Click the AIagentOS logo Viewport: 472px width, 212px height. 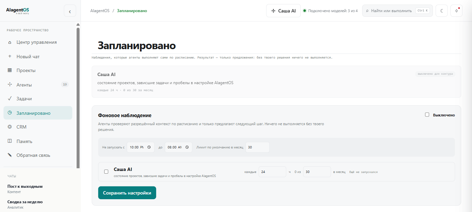coord(18,11)
